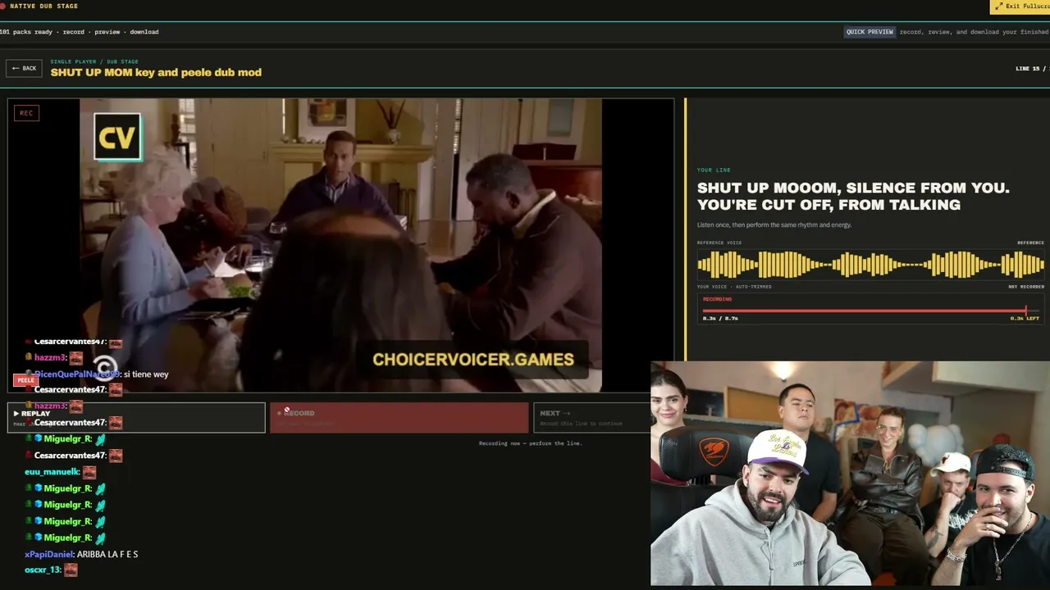Click the line 'SHUT UP MOOOM, SILENCE FROM YOU.'
Image resolution: width=1050 pixels, height=590 pixels.
coord(853,188)
